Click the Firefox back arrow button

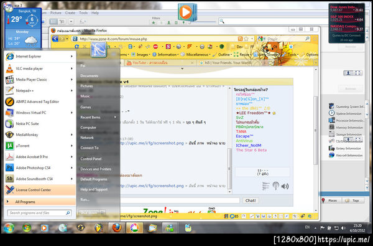coord(55,39)
